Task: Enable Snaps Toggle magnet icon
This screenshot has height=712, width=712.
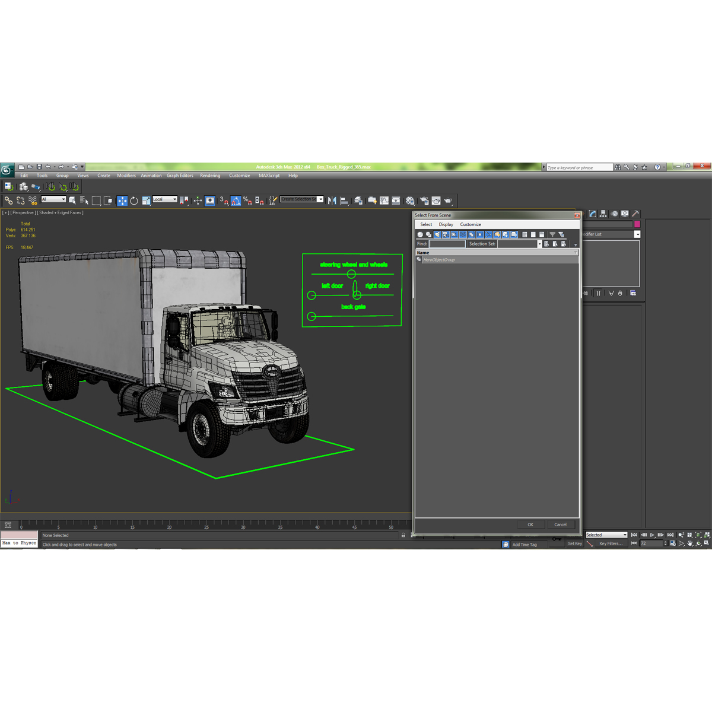Action: point(224,200)
